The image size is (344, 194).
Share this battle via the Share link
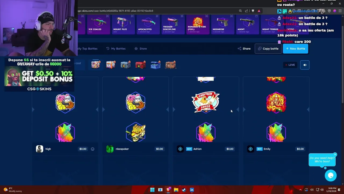pos(244,48)
